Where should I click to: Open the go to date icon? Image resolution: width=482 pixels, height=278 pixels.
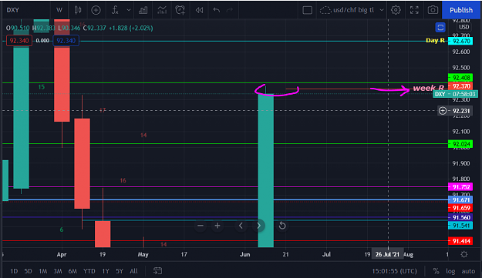point(157,270)
